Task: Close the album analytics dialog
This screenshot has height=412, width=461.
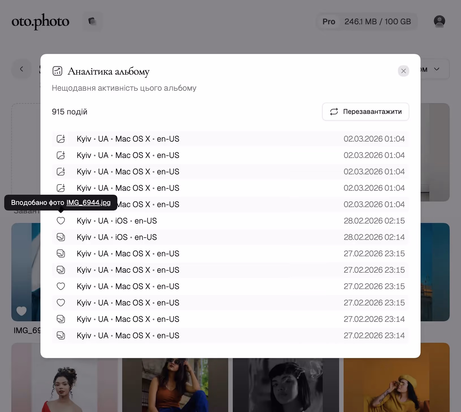Action: [x=404, y=71]
